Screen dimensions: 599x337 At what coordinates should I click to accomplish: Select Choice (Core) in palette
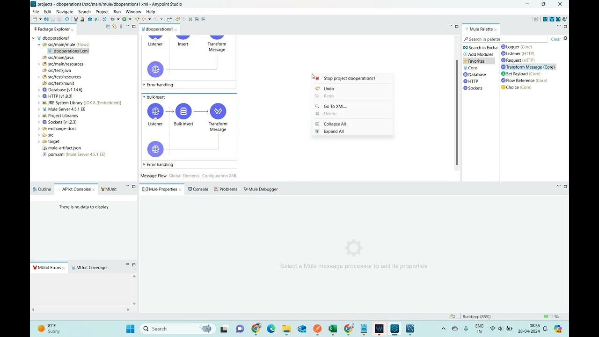(516, 87)
